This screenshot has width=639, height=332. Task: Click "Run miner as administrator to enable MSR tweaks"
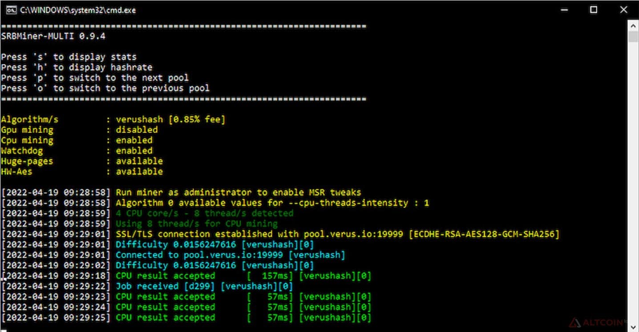click(x=239, y=192)
